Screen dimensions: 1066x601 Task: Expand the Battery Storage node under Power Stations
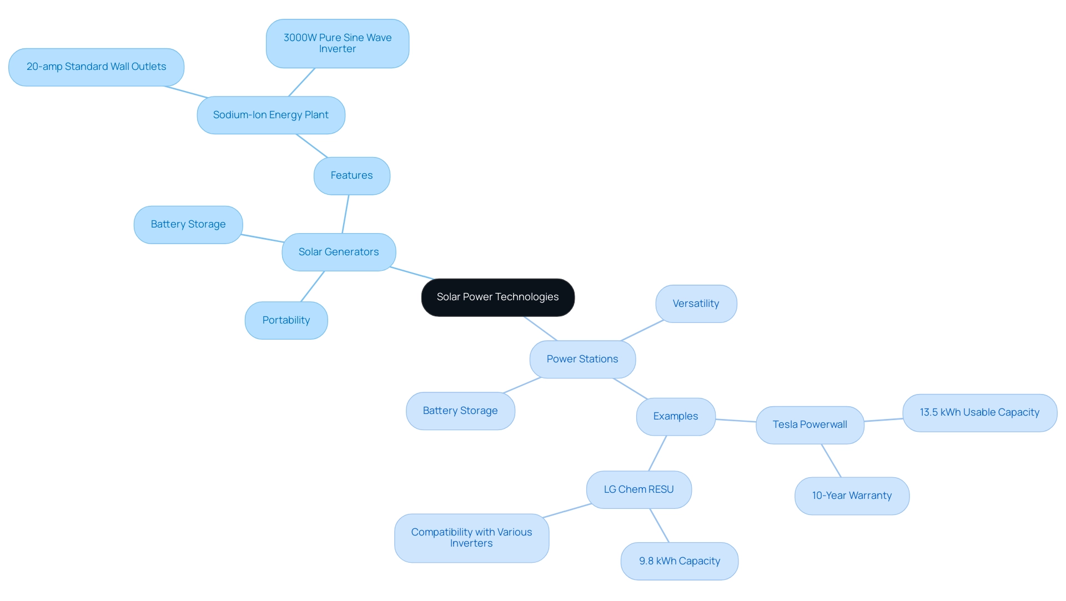click(459, 408)
